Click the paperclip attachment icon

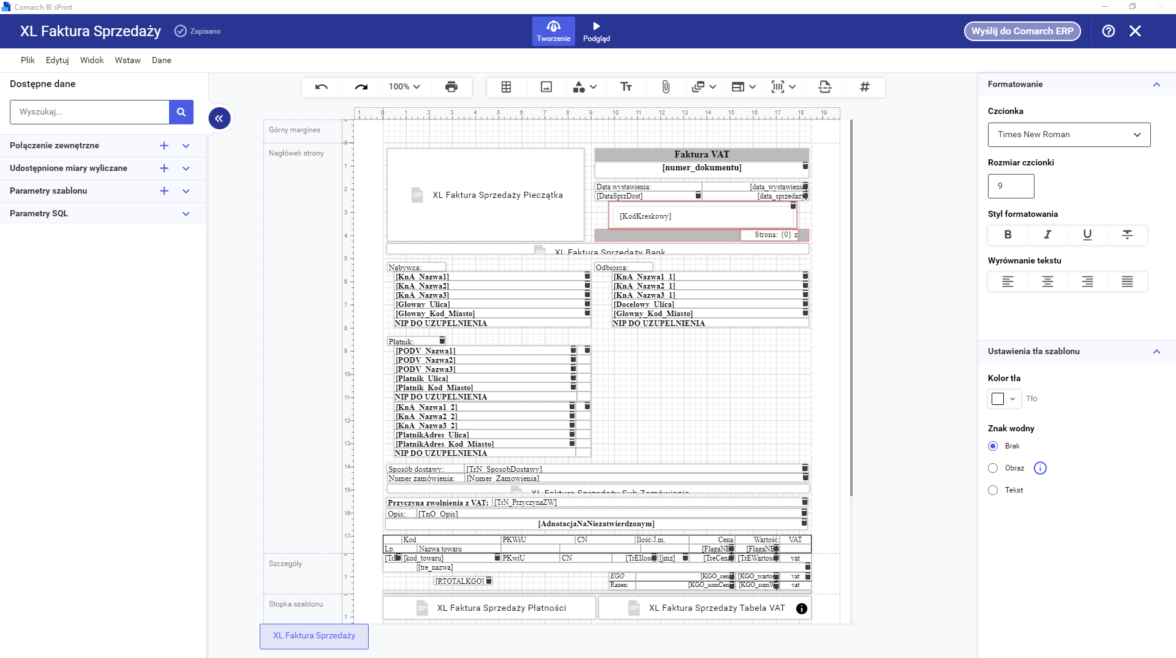666,87
